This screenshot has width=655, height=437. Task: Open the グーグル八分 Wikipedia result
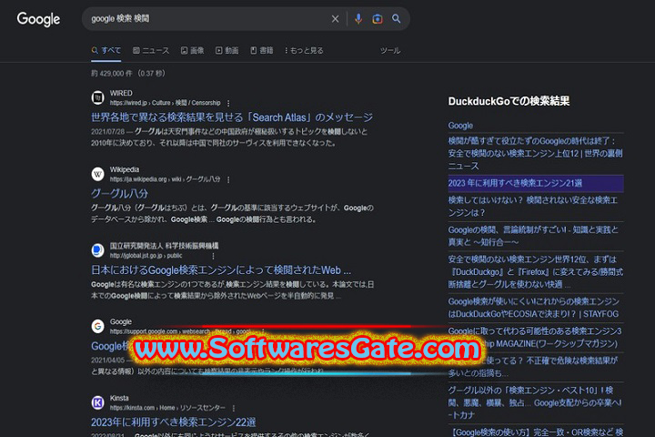[119, 194]
